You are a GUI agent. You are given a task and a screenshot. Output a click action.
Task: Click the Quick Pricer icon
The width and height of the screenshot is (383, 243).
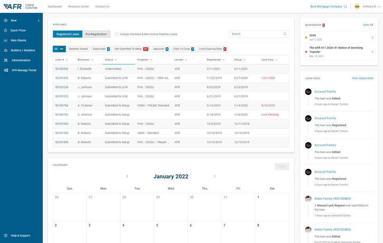5,30
